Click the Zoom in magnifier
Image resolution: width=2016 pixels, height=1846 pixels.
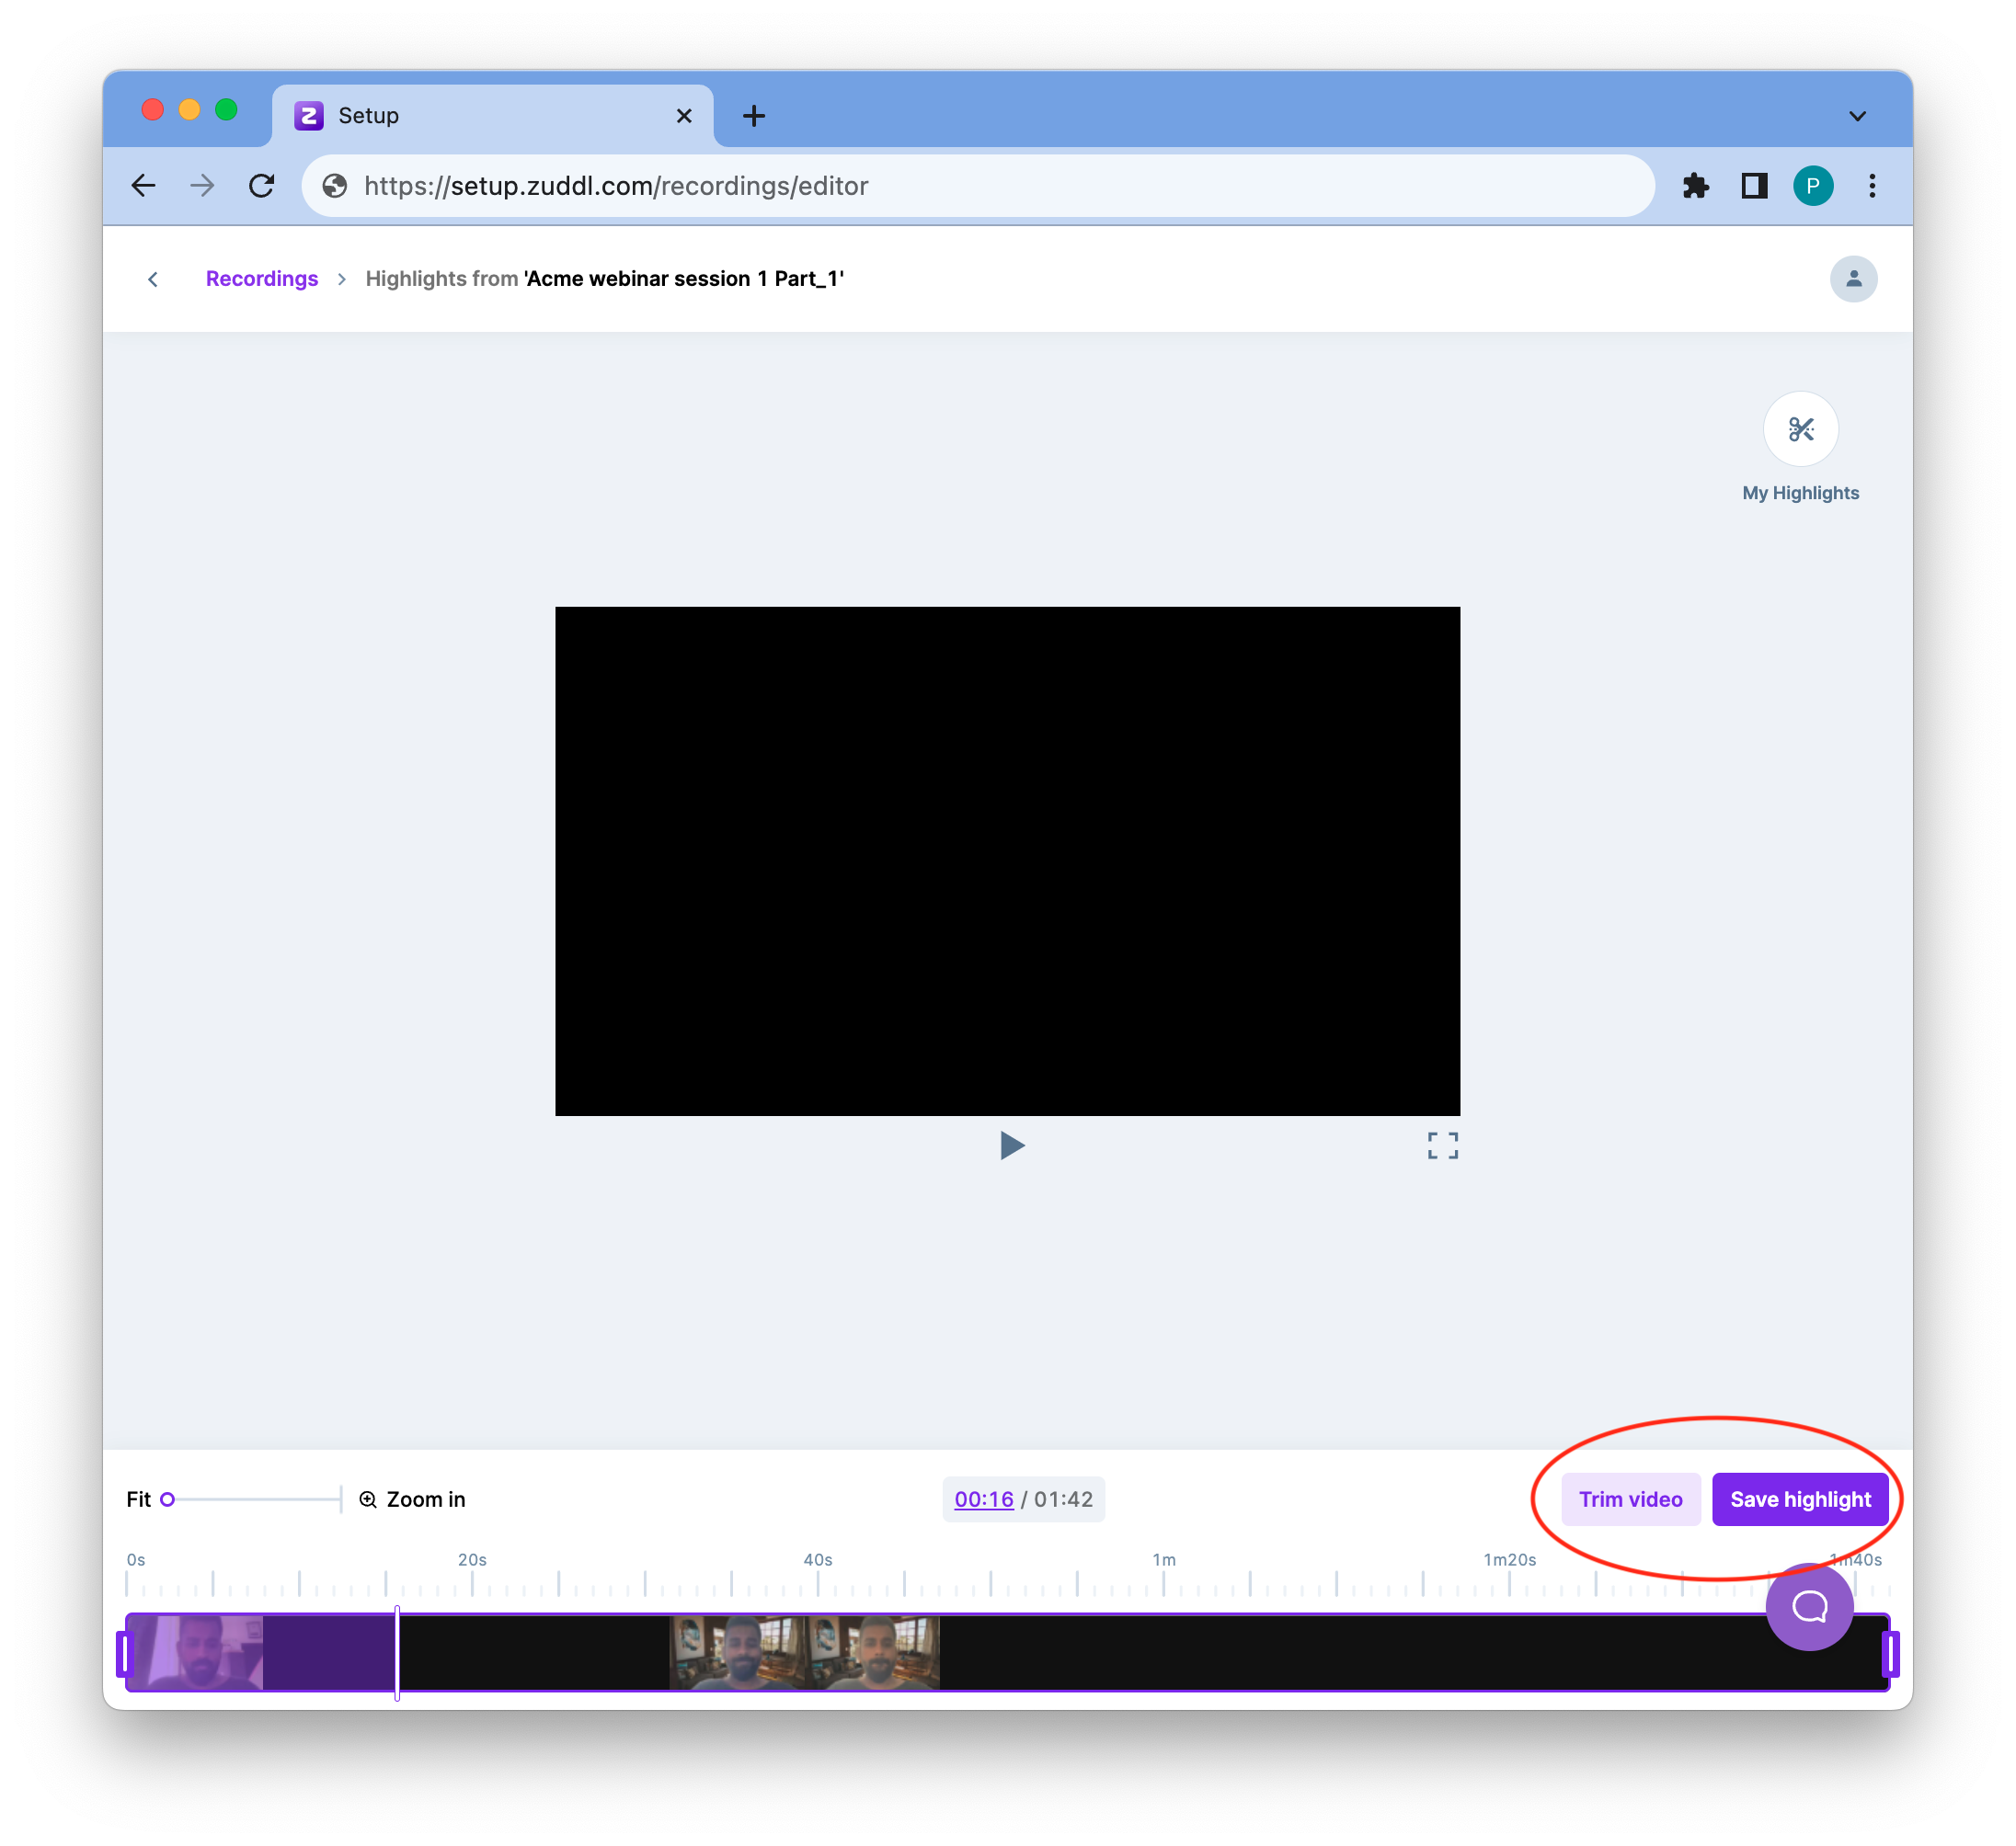[368, 1499]
